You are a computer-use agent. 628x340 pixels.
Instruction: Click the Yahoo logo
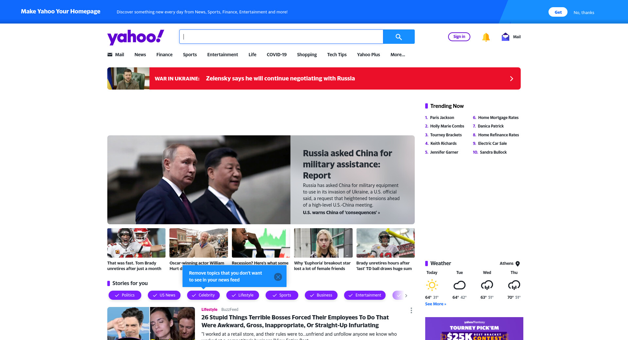coord(136,37)
